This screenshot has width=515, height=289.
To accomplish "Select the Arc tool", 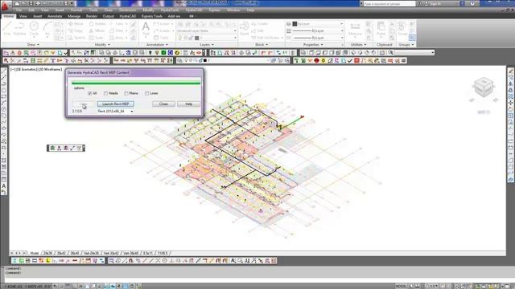I will [47, 29].
